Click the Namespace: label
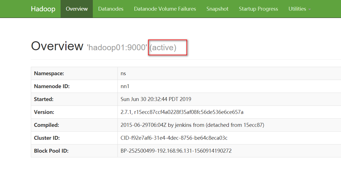This screenshot has width=341, height=172. click(49, 74)
